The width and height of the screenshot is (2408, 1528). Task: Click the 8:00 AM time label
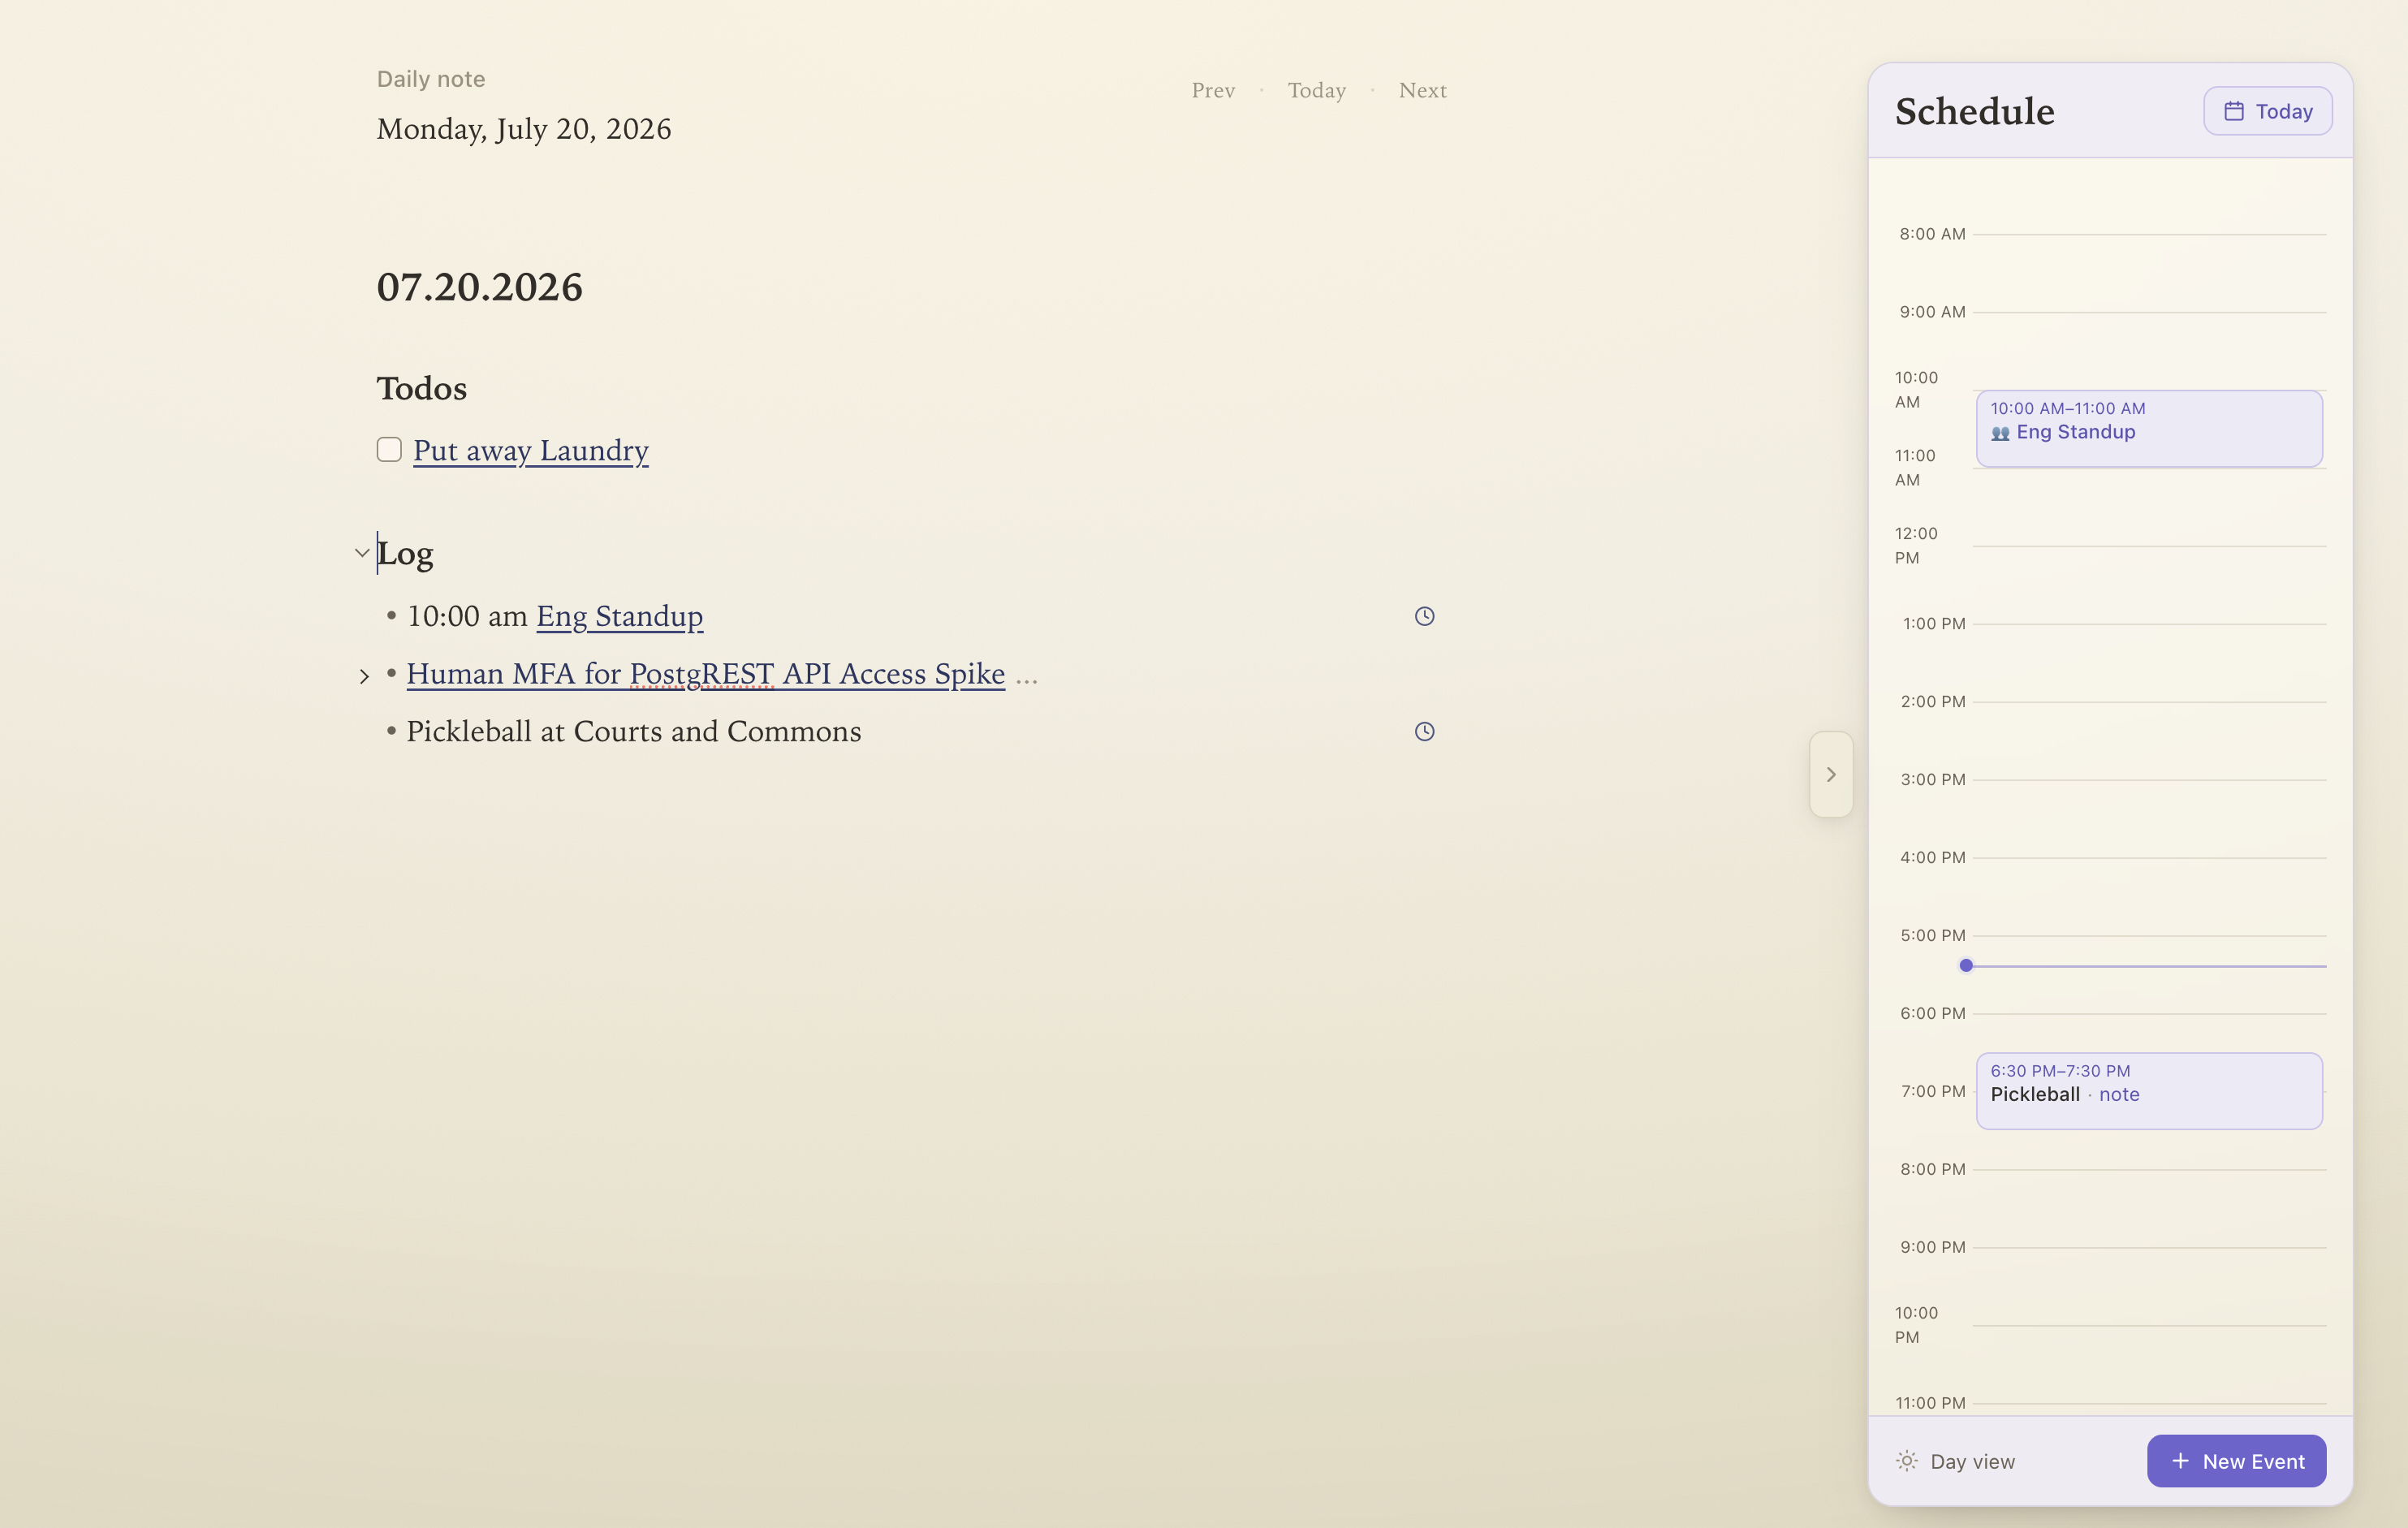pos(1932,234)
